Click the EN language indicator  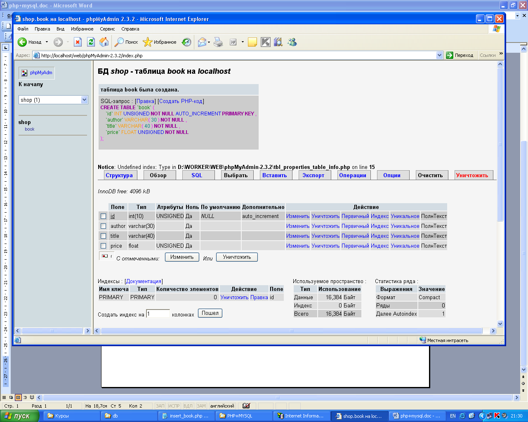click(453, 416)
